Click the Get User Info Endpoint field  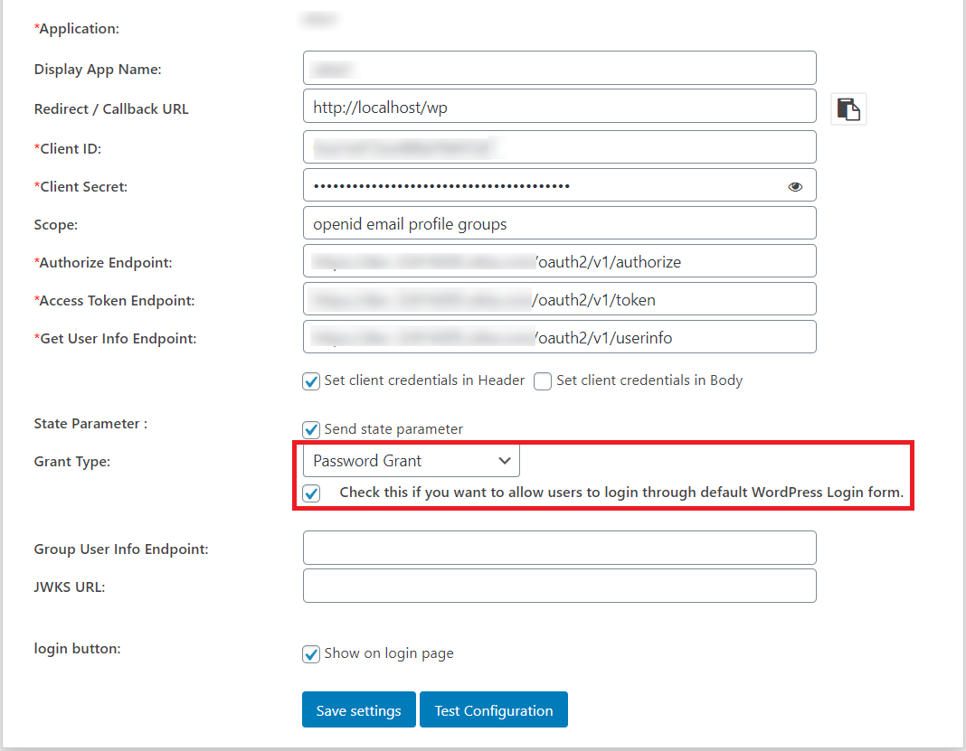point(559,337)
